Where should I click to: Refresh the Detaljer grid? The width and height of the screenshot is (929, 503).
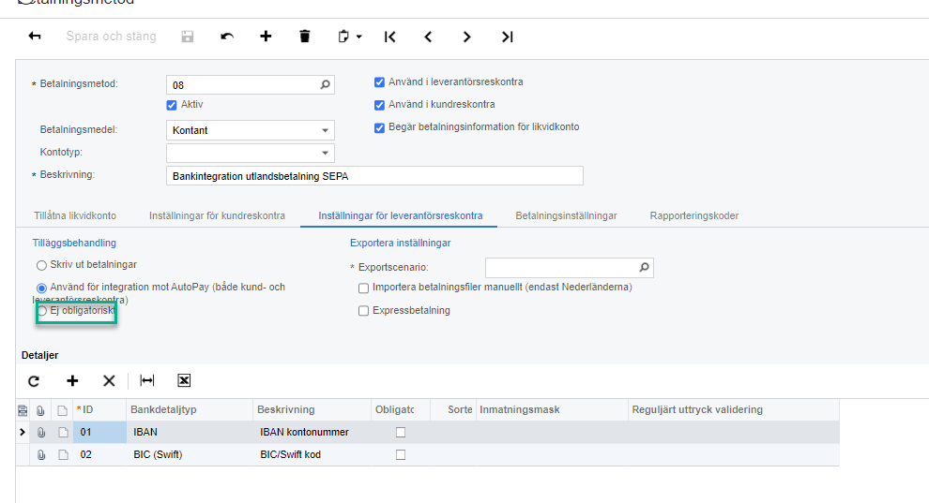click(x=34, y=380)
